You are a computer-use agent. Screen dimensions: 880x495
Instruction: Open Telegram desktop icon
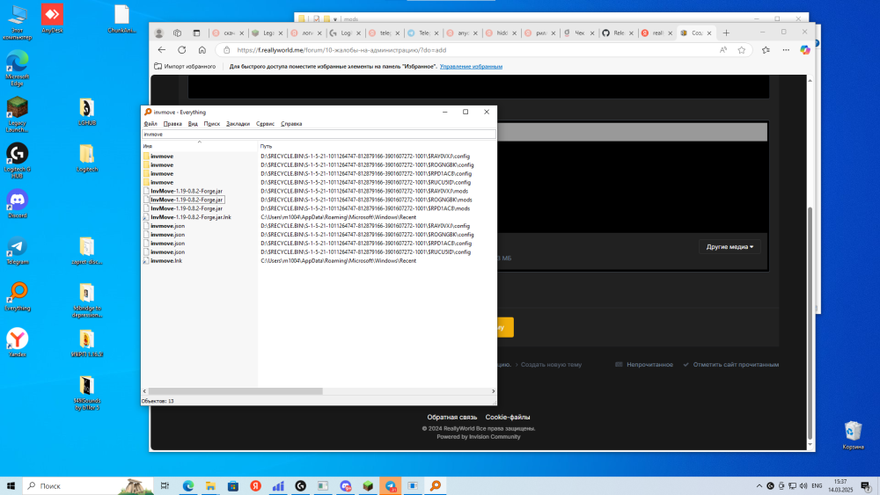tap(17, 250)
